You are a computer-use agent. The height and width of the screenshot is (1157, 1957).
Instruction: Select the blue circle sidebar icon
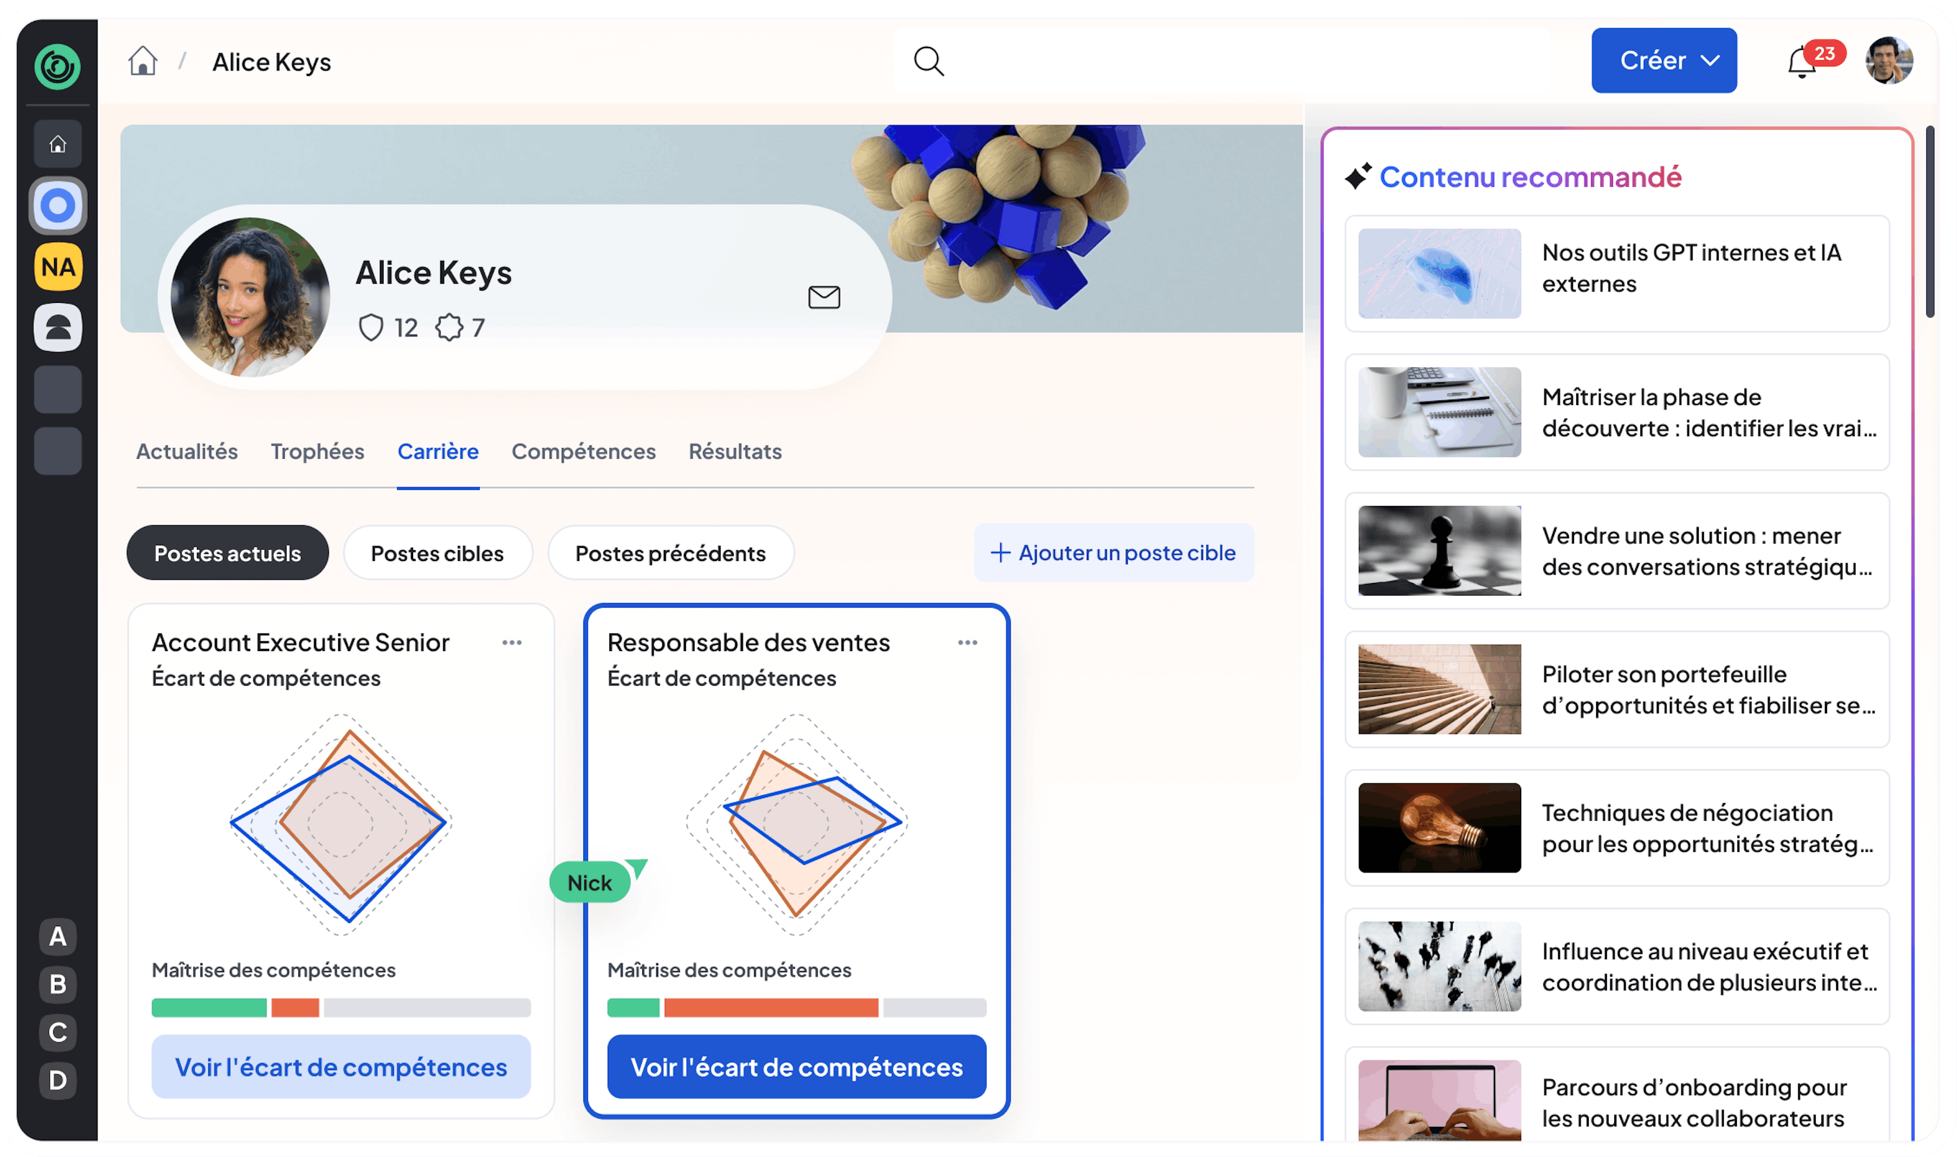click(58, 206)
